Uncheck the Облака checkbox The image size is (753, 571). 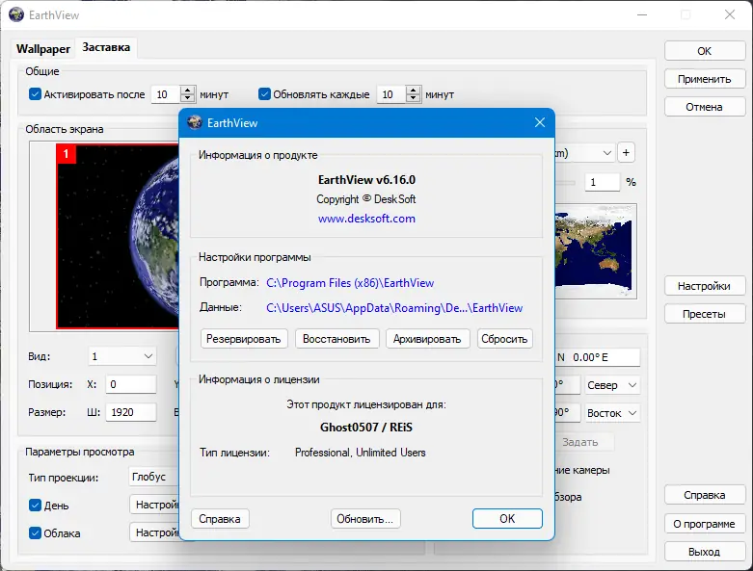35,532
